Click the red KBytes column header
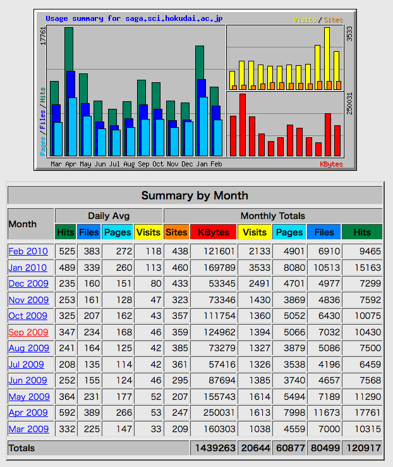Viewport: 393px width, 467px height. coord(214,232)
